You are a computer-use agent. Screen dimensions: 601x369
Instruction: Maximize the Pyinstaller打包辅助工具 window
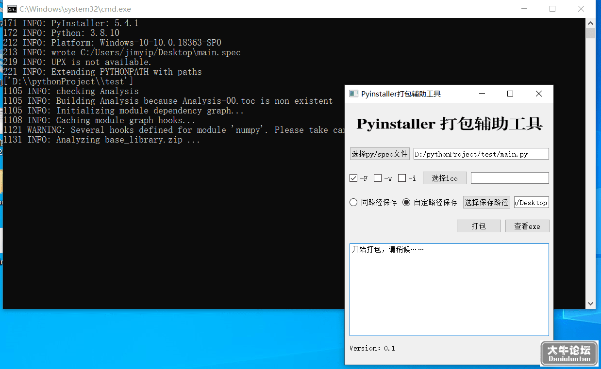[510, 94]
